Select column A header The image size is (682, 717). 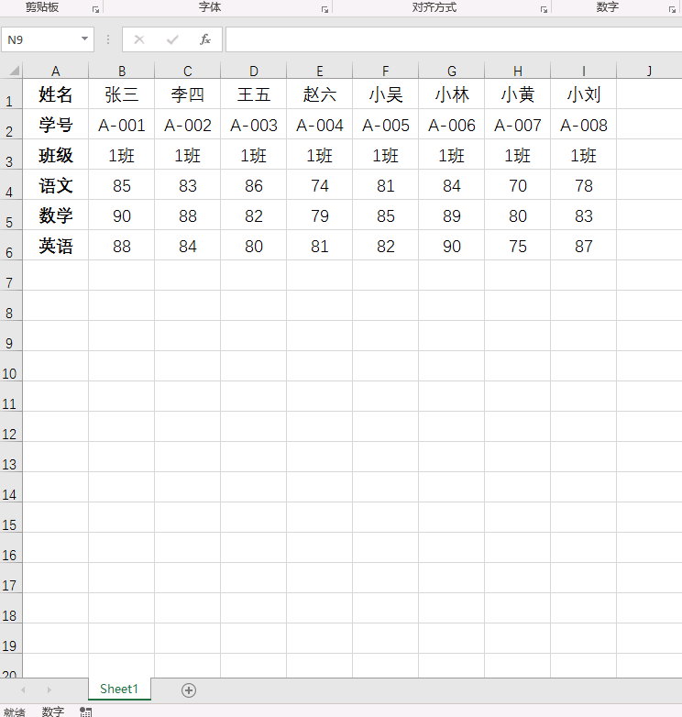pos(56,71)
